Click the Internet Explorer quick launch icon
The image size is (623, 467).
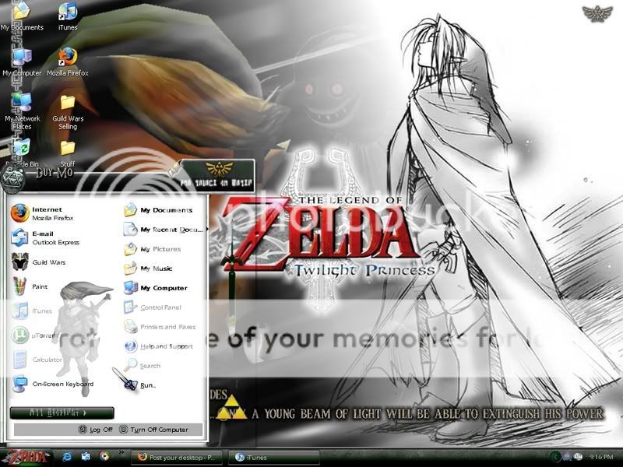[67, 456]
